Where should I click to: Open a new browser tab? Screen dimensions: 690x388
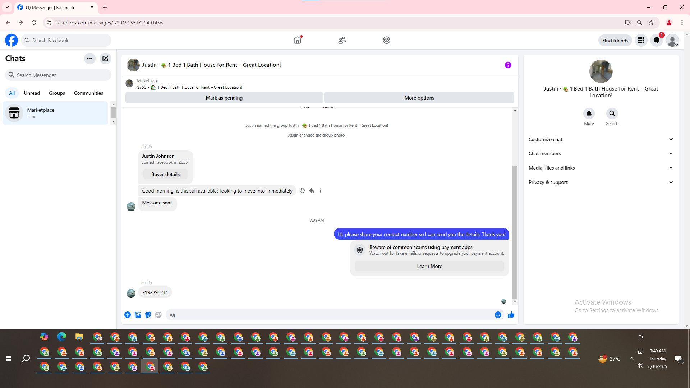105,7
